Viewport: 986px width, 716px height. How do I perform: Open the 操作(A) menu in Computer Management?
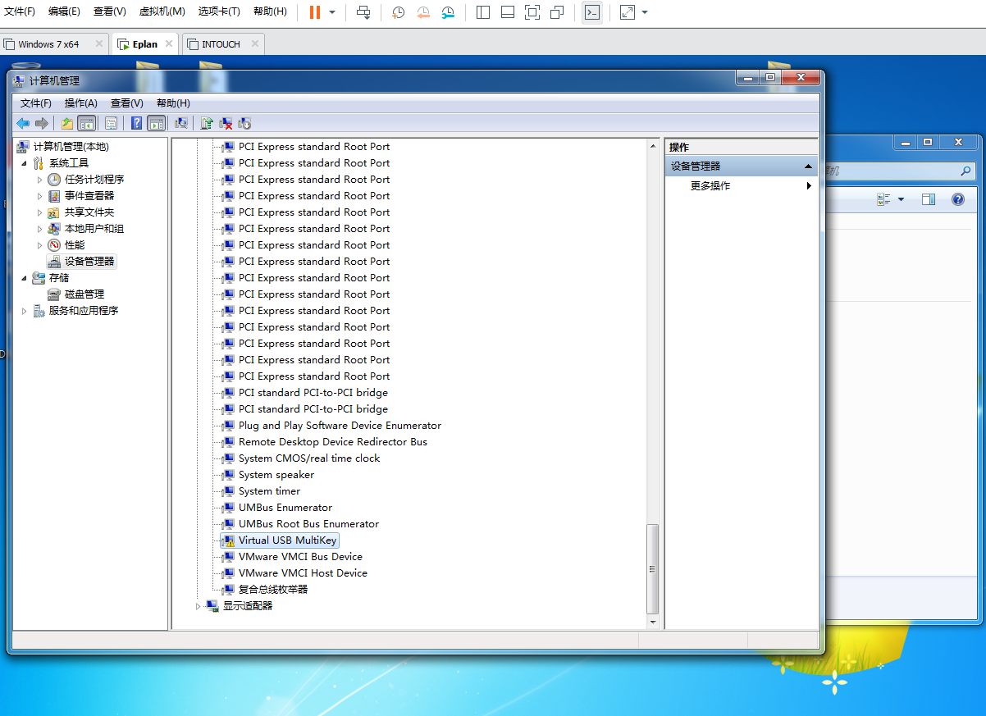(80, 103)
